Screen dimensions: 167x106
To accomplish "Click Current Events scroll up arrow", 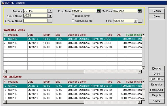I will click(x=143, y=82).
